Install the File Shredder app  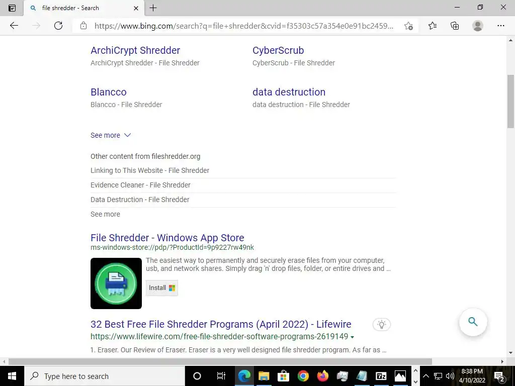coord(162,288)
